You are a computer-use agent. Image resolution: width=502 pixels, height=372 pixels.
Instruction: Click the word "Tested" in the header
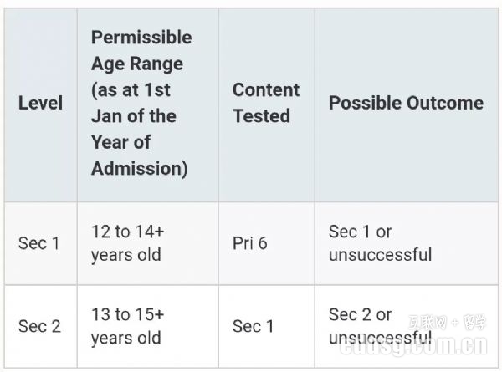coord(261,116)
